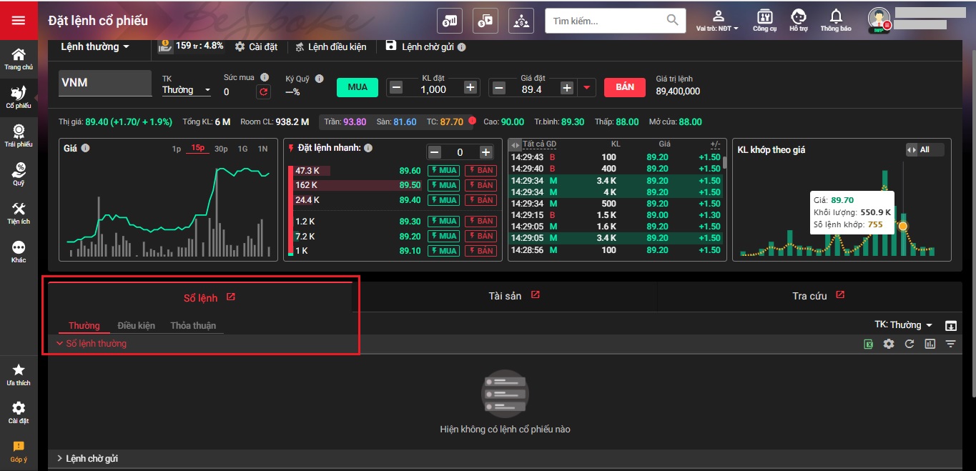This screenshot has width=976, height=471.
Task: Select the 30p chart interval
Action: coord(221,149)
